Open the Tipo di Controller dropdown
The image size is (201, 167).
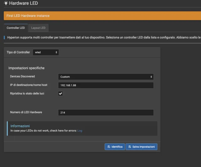[x=46, y=52]
